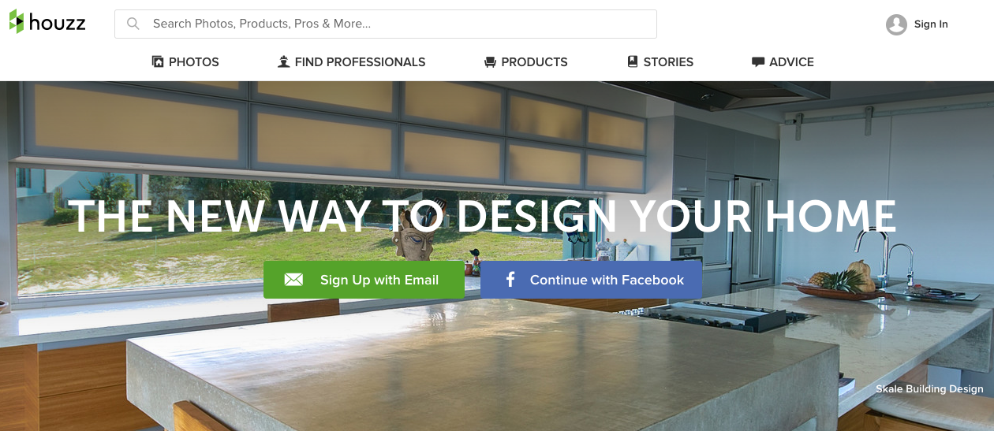Click the Products armchair icon
This screenshot has width=994, height=431.
(x=490, y=62)
